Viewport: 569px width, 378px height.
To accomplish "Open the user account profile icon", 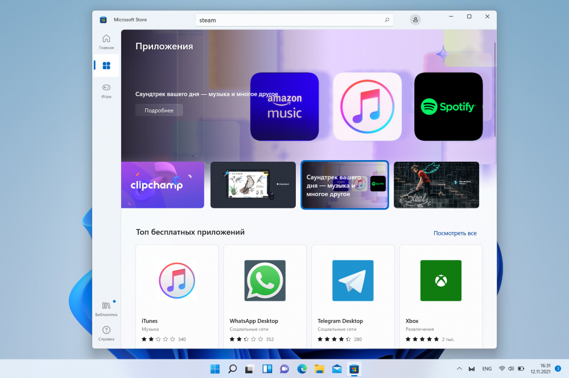I will pos(415,19).
